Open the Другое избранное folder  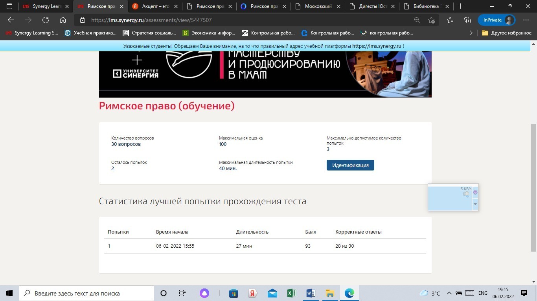coord(507,33)
